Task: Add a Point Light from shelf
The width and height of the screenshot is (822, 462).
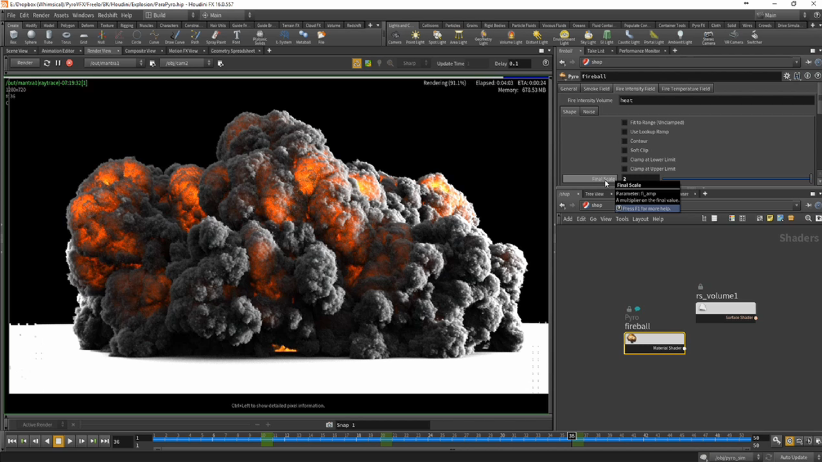Action: click(415, 37)
